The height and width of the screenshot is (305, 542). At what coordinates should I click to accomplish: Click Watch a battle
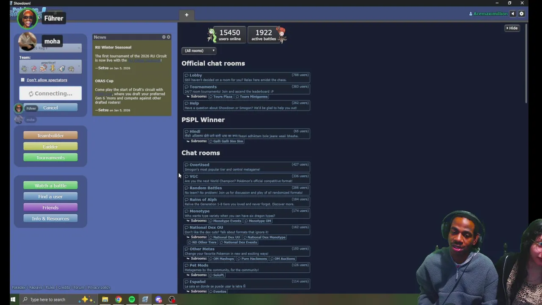tap(50, 186)
